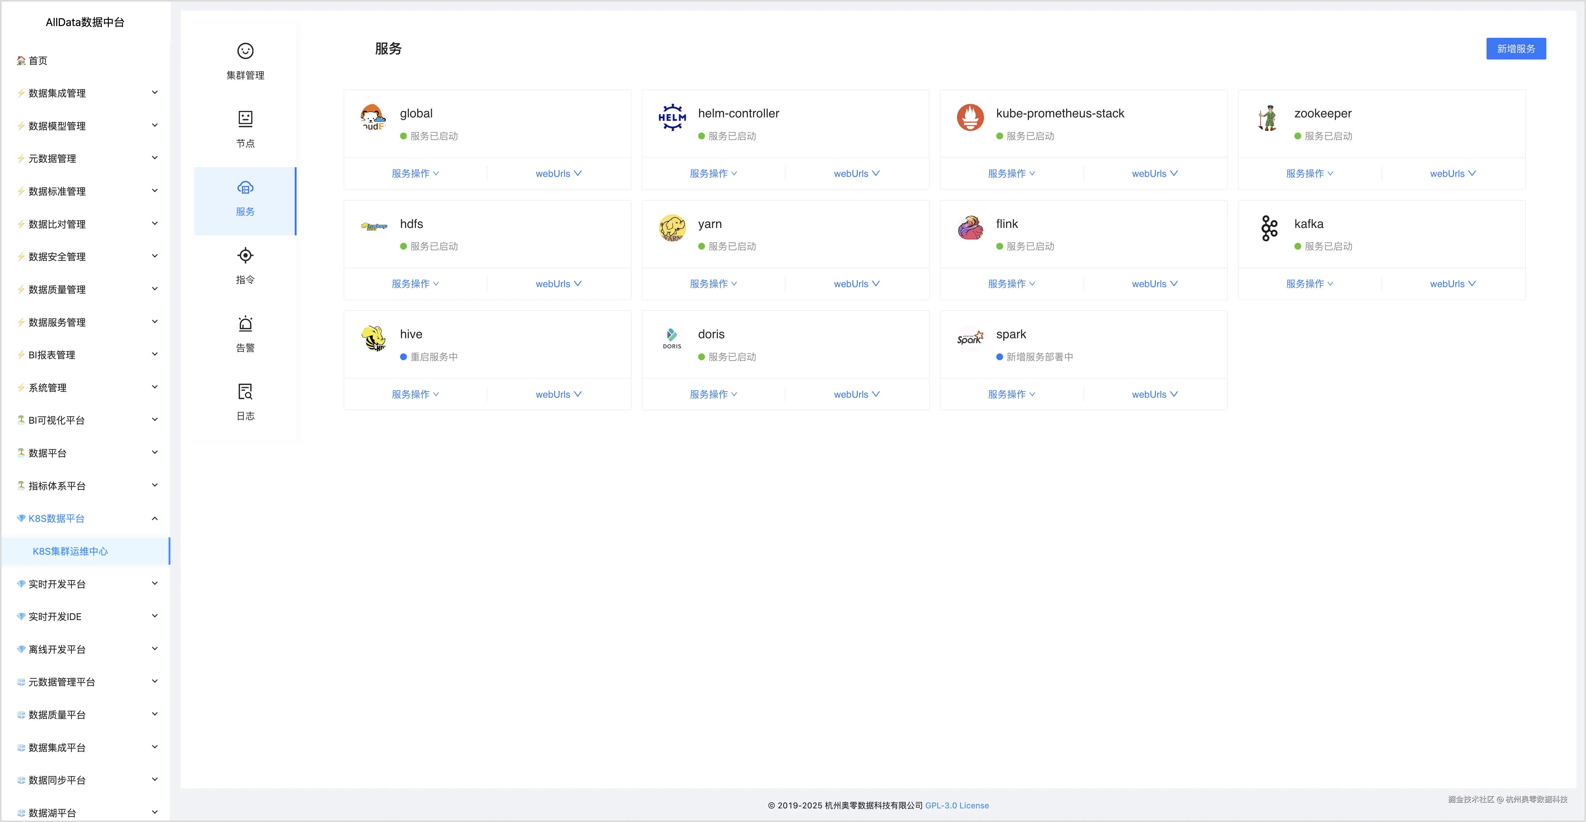This screenshot has height=822, width=1586.
Task: Click the 新增服务 button
Action: [x=1515, y=49]
